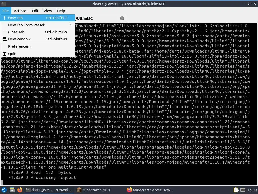
Task: Open the file manager from the taskbar
Action: tap(12, 190)
